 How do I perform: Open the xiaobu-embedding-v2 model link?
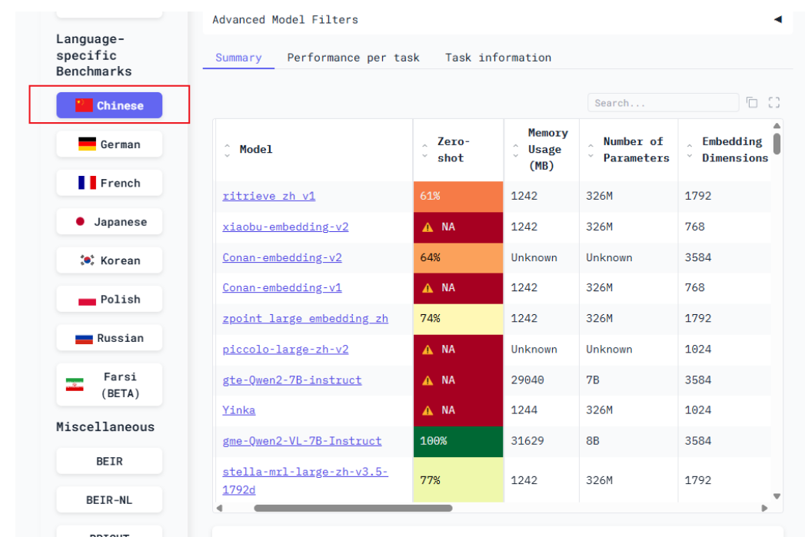click(x=285, y=227)
